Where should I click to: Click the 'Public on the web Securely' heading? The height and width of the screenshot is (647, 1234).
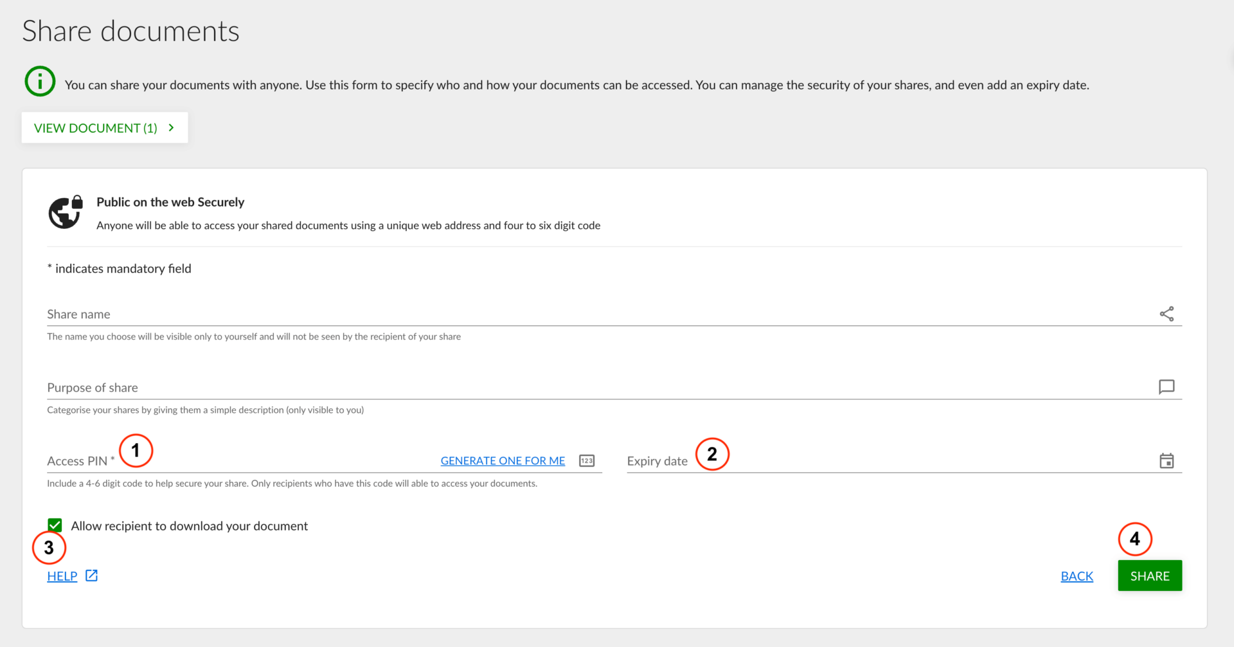click(x=170, y=202)
